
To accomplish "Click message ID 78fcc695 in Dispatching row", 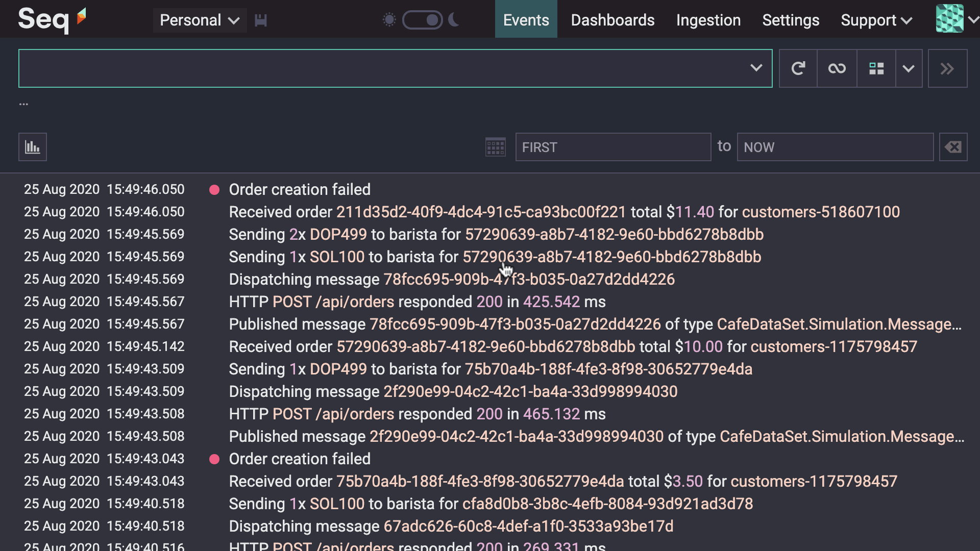I will click(x=529, y=279).
